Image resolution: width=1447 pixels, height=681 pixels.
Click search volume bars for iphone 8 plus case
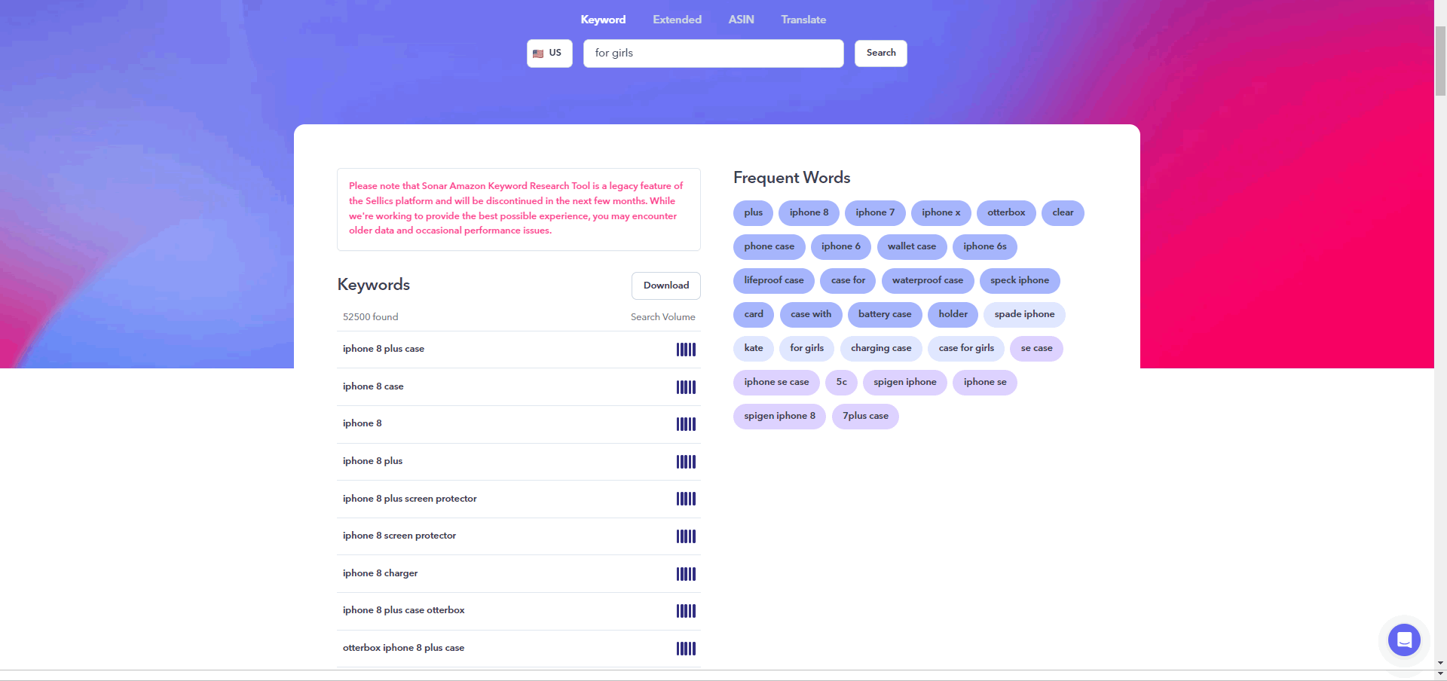[x=686, y=350]
